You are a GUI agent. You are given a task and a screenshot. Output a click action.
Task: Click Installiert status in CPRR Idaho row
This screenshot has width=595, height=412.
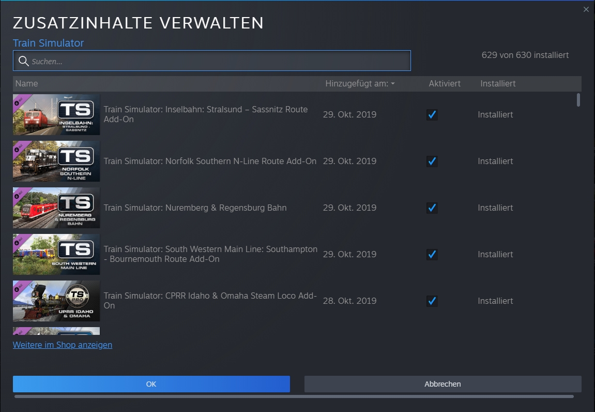495,301
